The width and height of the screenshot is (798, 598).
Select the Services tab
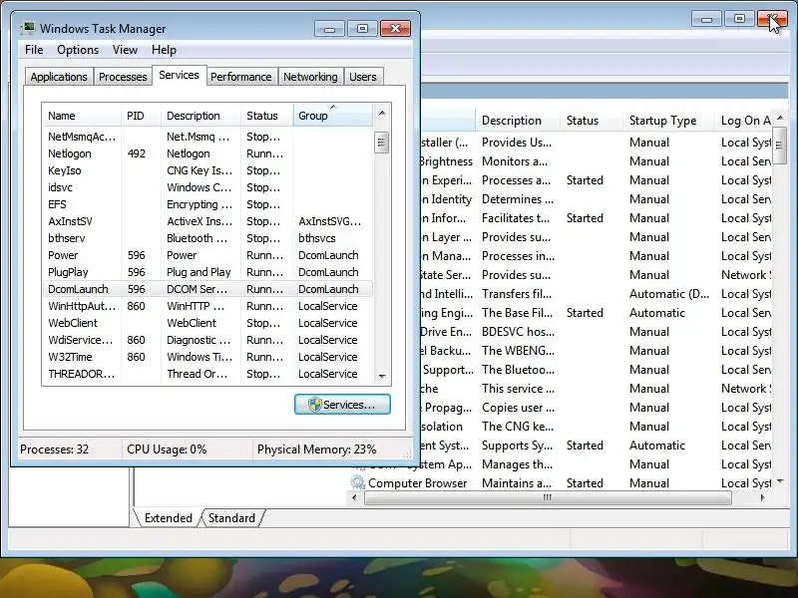pyautogui.click(x=179, y=76)
